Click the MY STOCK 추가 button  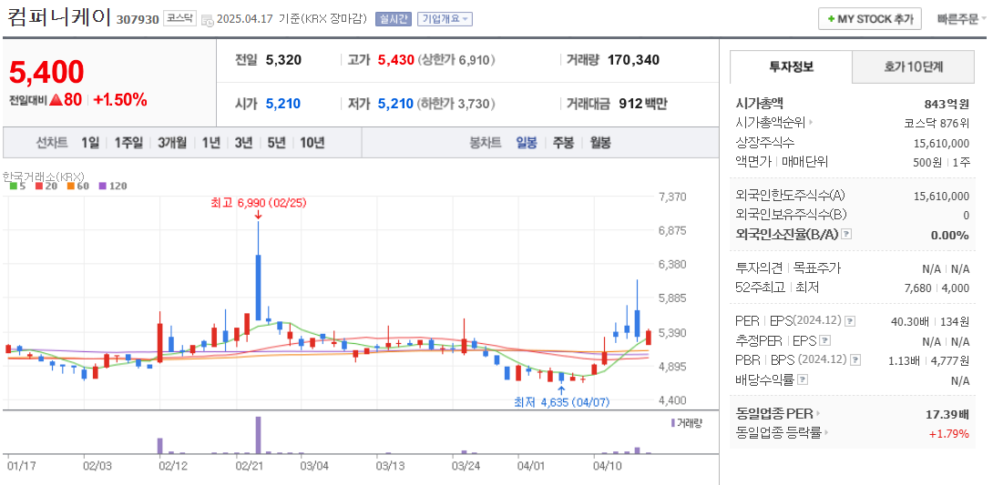[869, 19]
